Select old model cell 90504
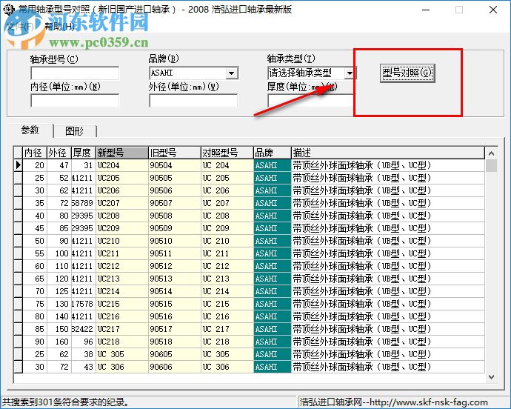The height and width of the screenshot is (409, 511). pos(174,165)
